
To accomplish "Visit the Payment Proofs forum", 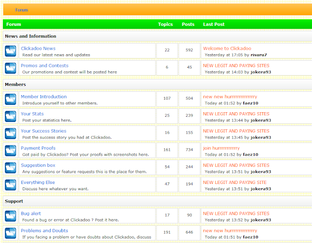I will (38, 148).
